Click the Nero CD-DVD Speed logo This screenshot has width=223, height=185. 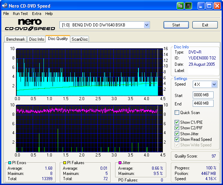point(30,25)
